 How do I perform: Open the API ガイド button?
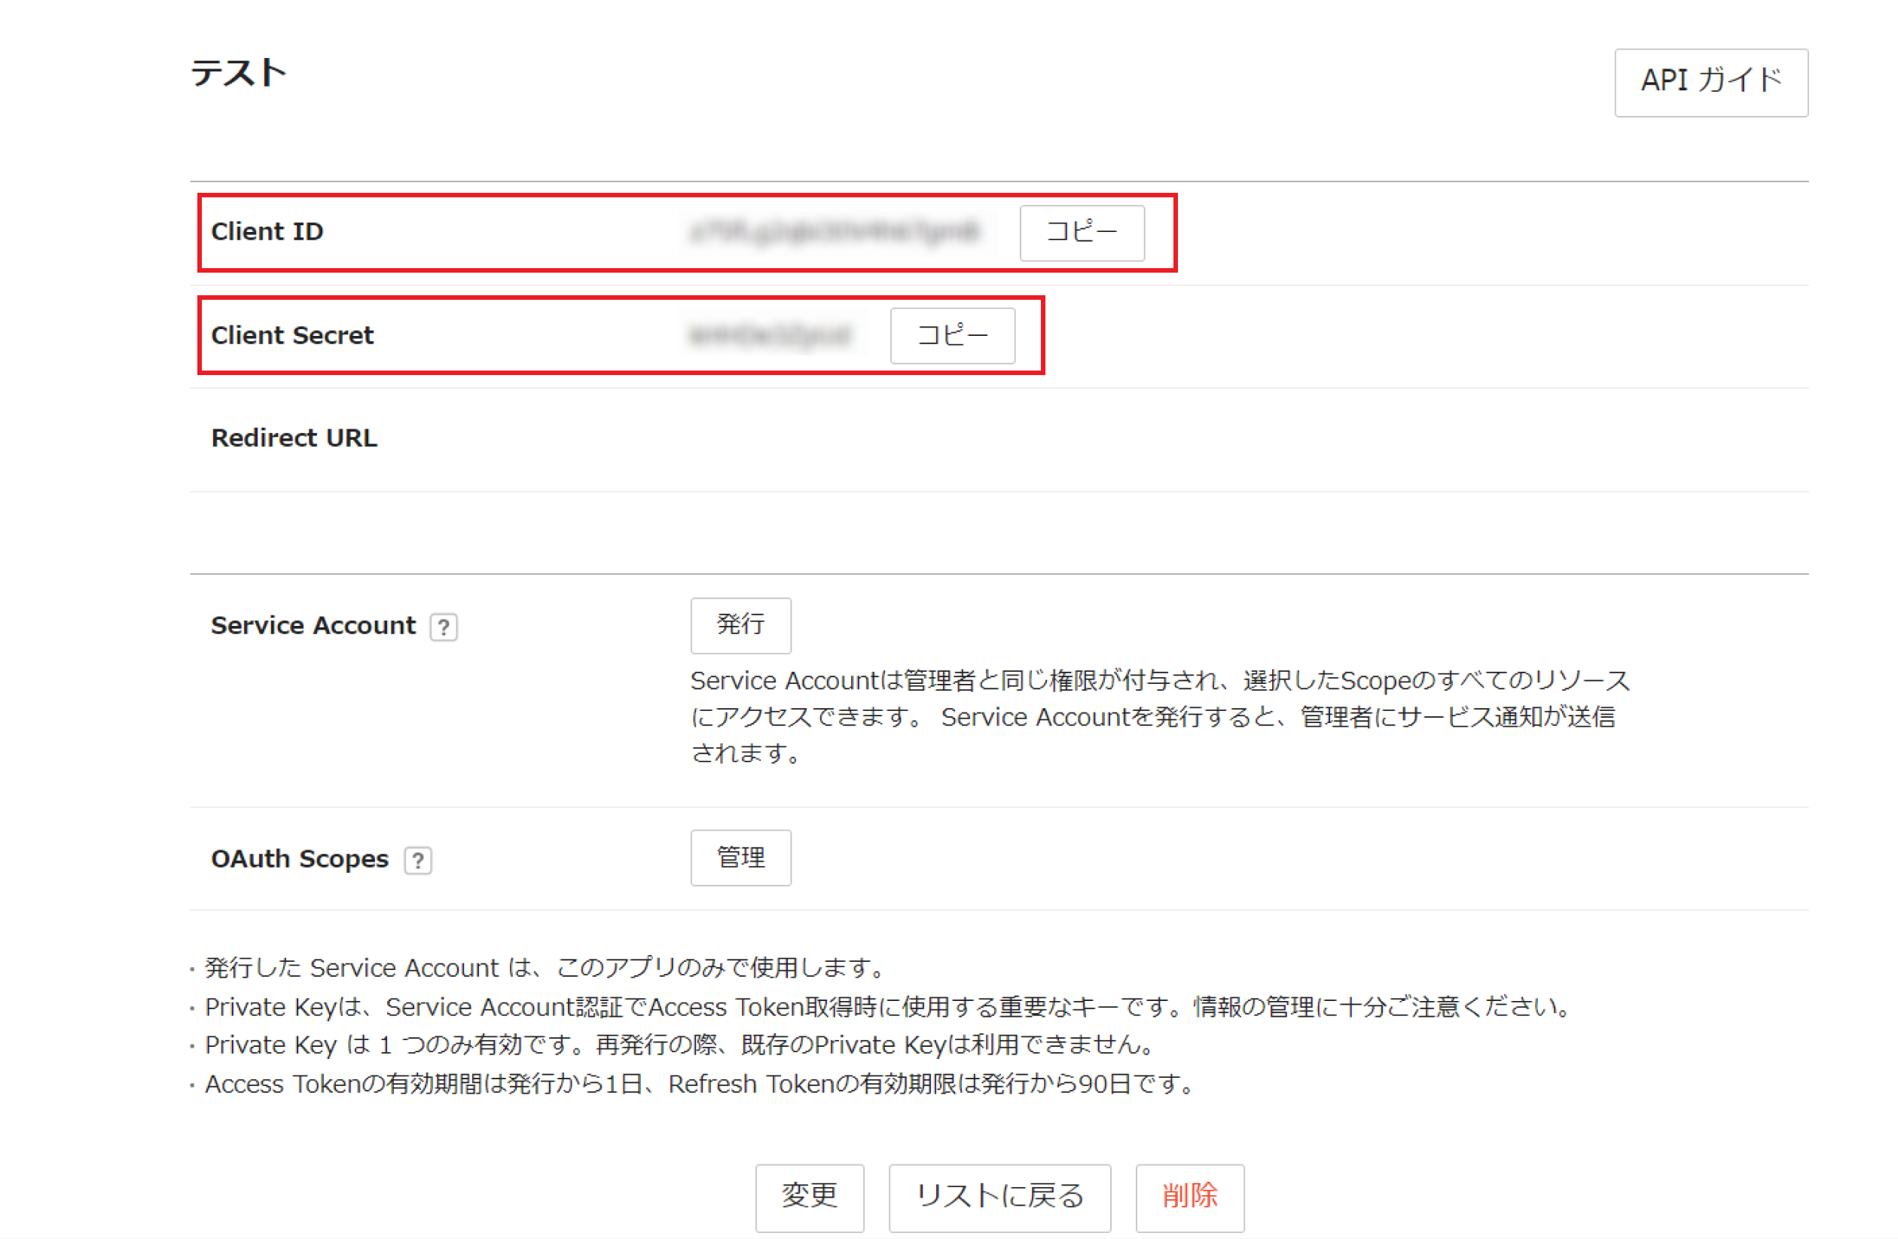1710,82
